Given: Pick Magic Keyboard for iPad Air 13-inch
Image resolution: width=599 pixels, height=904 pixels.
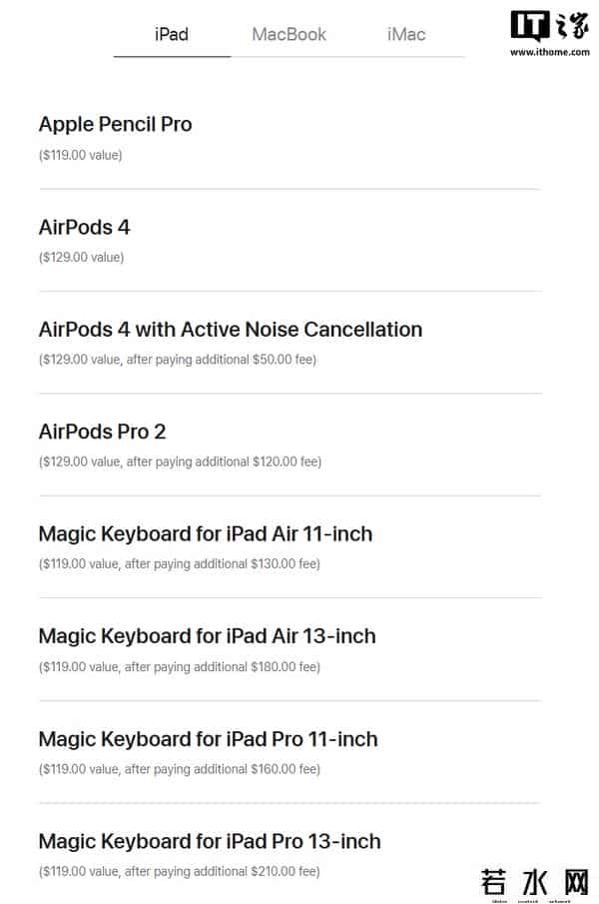Looking at the screenshot, I should pos(207,636).
